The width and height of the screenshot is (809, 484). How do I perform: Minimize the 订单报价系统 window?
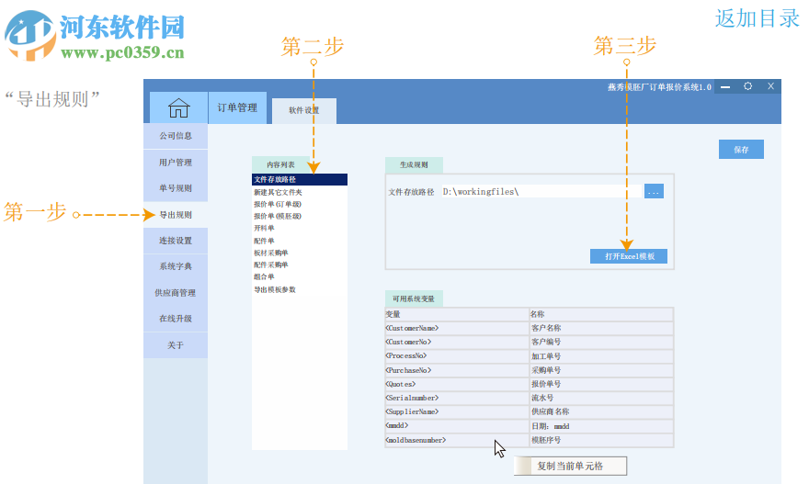point(725,86)
